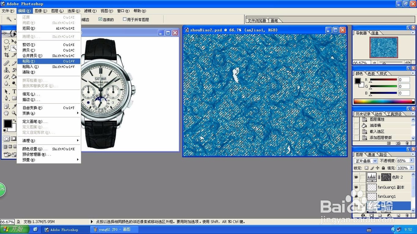Select the elliptical marquee tool

[x=6, y=42]
